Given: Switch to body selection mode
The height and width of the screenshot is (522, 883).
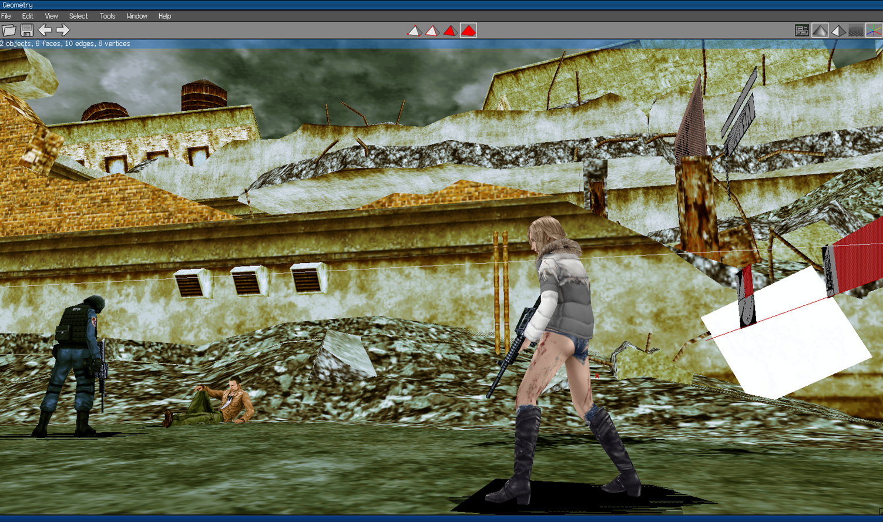Looking at the screenshot, I should point(468,31).
